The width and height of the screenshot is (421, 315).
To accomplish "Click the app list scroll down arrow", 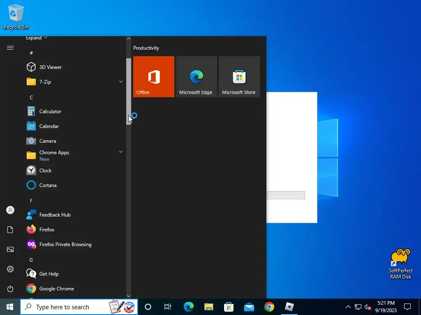I will click(129, 296).
